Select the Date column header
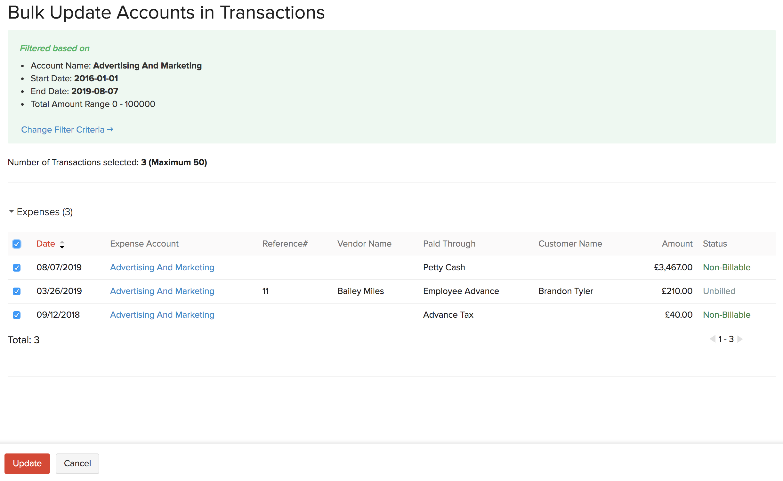This screenshot has height=481, width=783. [x=45, y=244]
